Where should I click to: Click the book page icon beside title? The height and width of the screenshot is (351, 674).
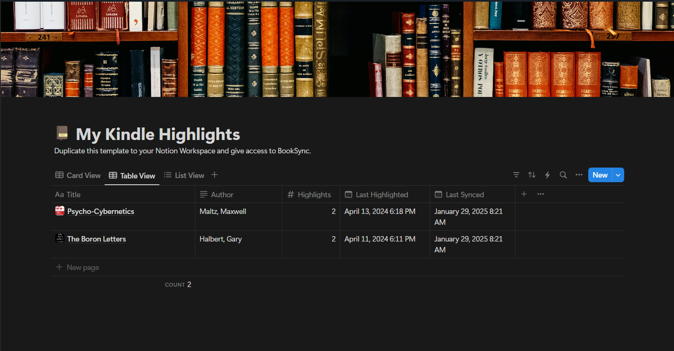(x=62, y=133)
